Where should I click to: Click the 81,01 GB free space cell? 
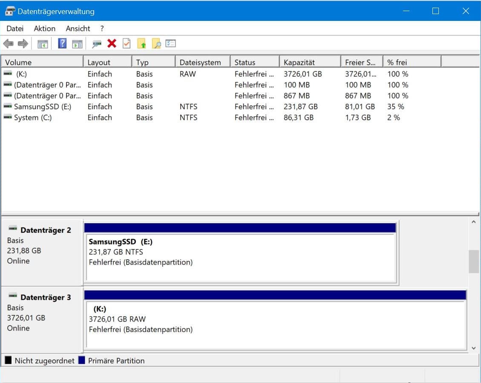click(360, 107)
